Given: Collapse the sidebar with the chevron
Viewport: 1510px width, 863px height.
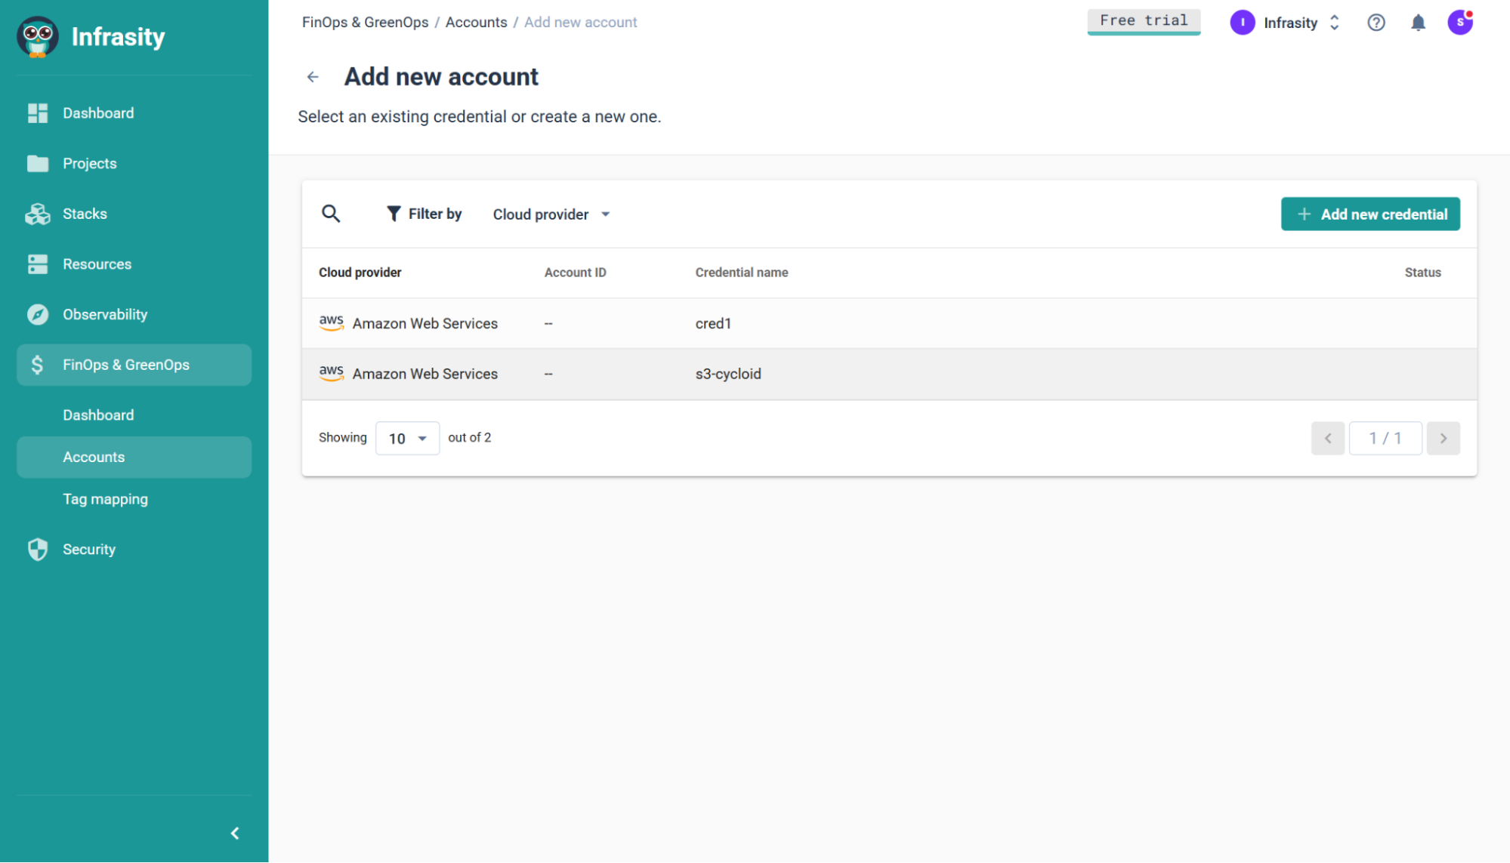Looking at the screenshot, I should (x=235, y=833).
